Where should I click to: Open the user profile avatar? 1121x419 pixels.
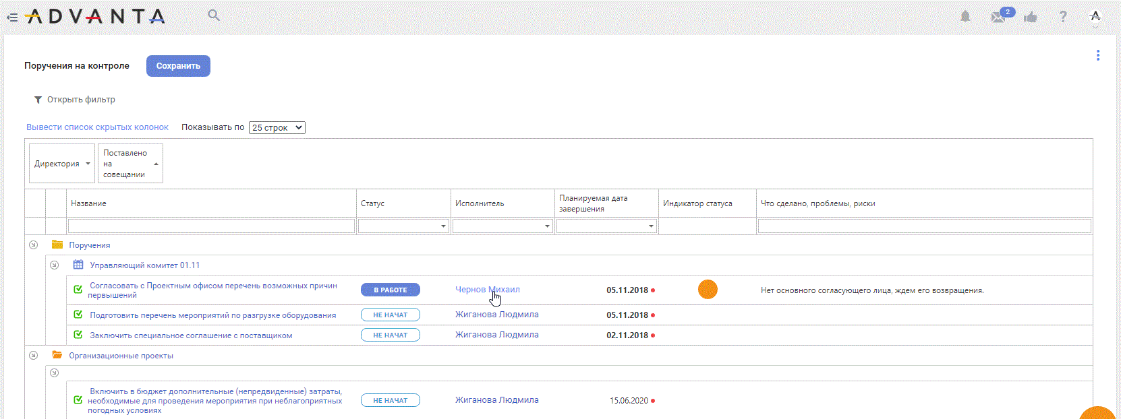point(1095,16)
